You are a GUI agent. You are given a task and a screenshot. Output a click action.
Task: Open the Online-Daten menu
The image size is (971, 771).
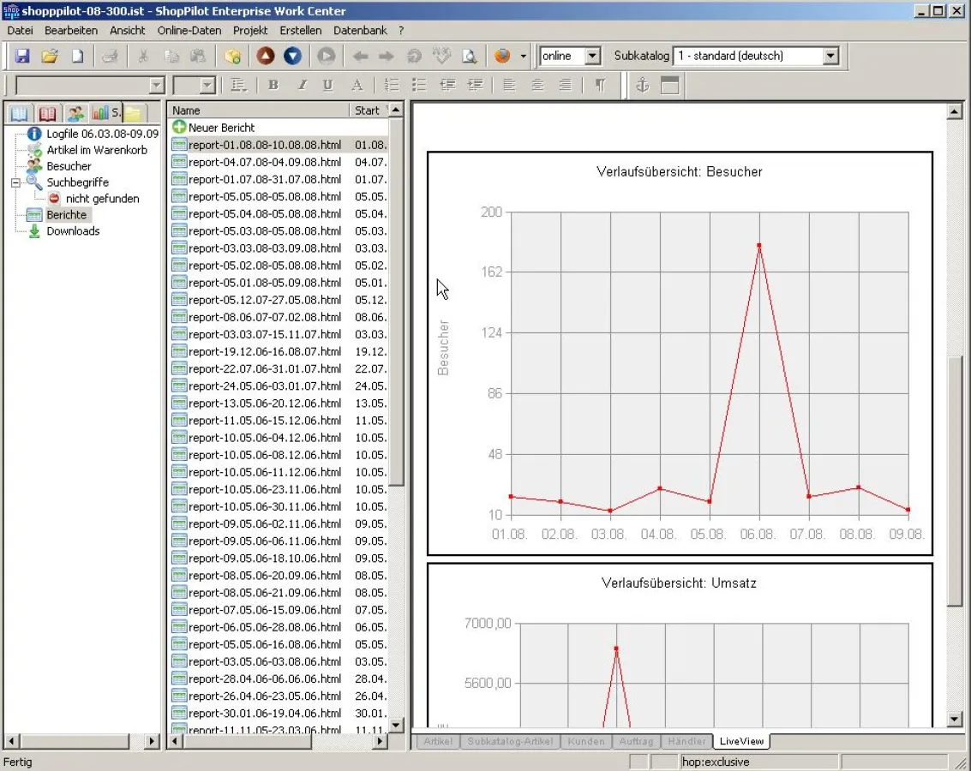pos(189,30)
